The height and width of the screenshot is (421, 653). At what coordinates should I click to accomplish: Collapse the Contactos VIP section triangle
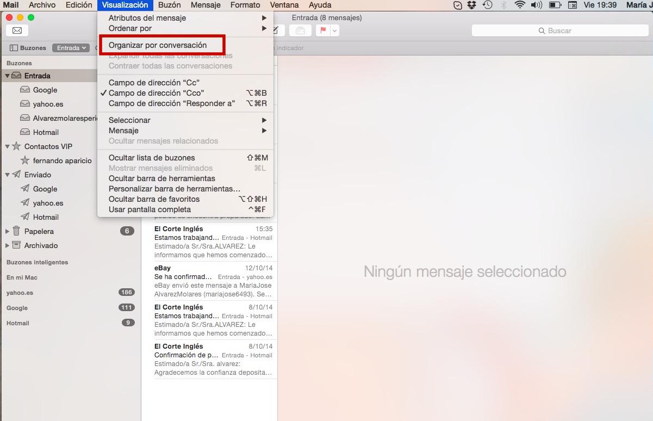pyautogui.click(x=8, y=146)
